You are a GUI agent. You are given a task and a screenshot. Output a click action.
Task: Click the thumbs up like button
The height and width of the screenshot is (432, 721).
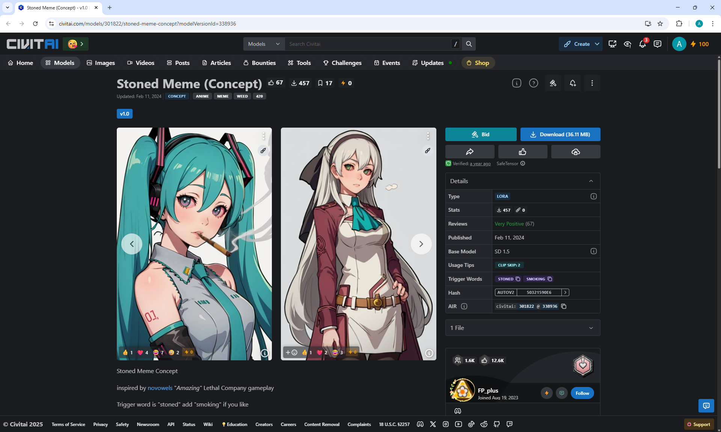click(522, 152)
